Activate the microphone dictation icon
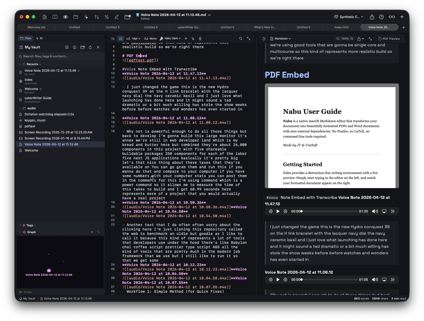 pyautogui.click(x=200, y=38)
